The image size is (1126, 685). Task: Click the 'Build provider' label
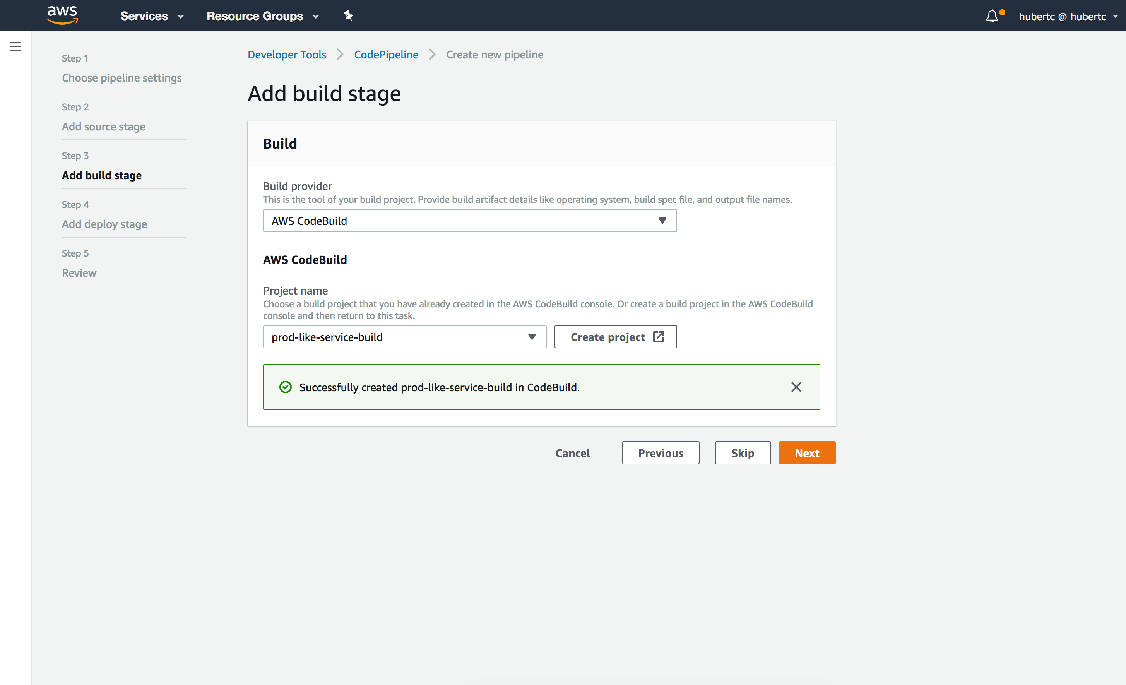click(298, 186)
